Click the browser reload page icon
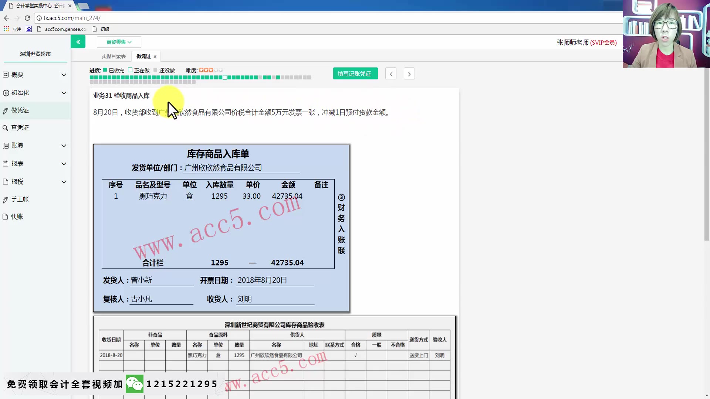 tap(27, 18)
